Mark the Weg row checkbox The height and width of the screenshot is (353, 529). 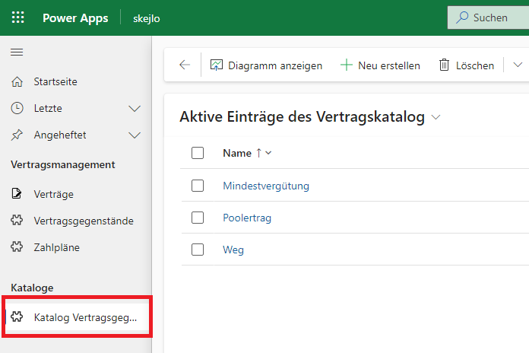tap(198, 250)
